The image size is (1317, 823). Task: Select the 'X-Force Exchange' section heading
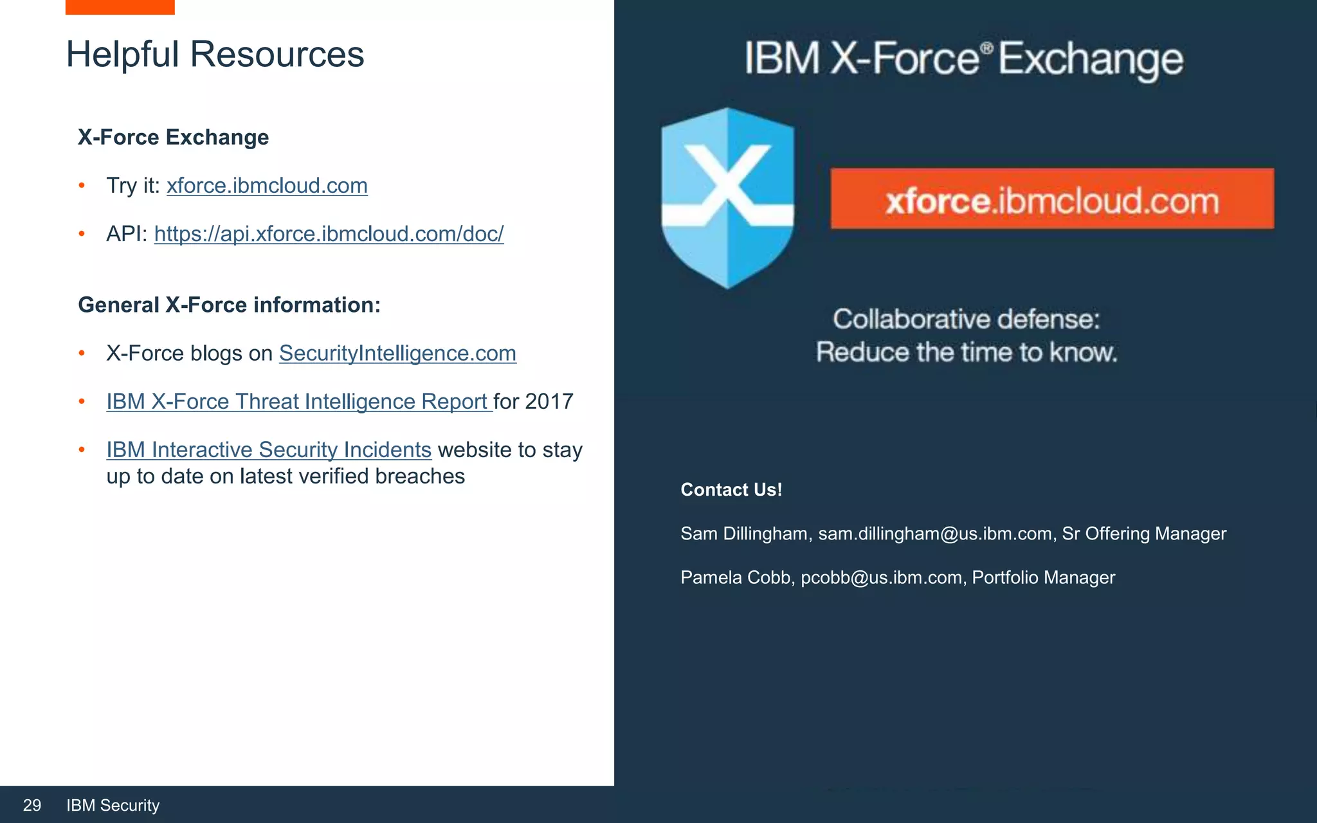[174, 138]
